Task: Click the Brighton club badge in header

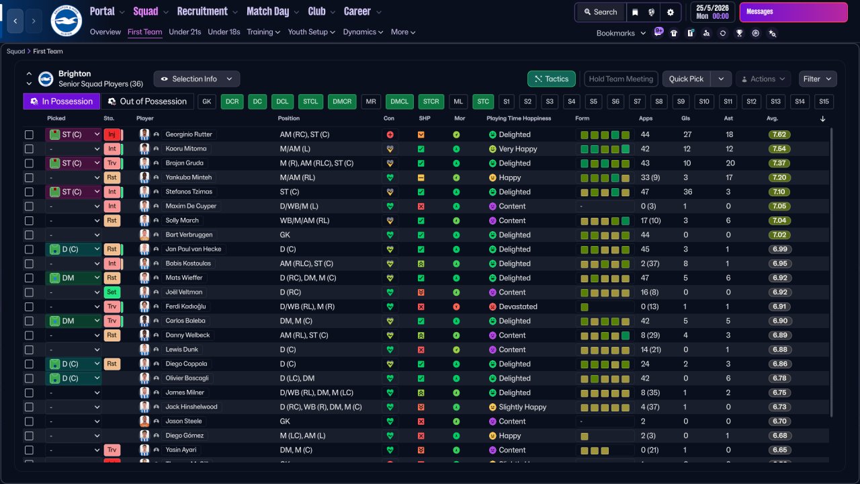Action: pyautogui.click(x=66, y=21)
